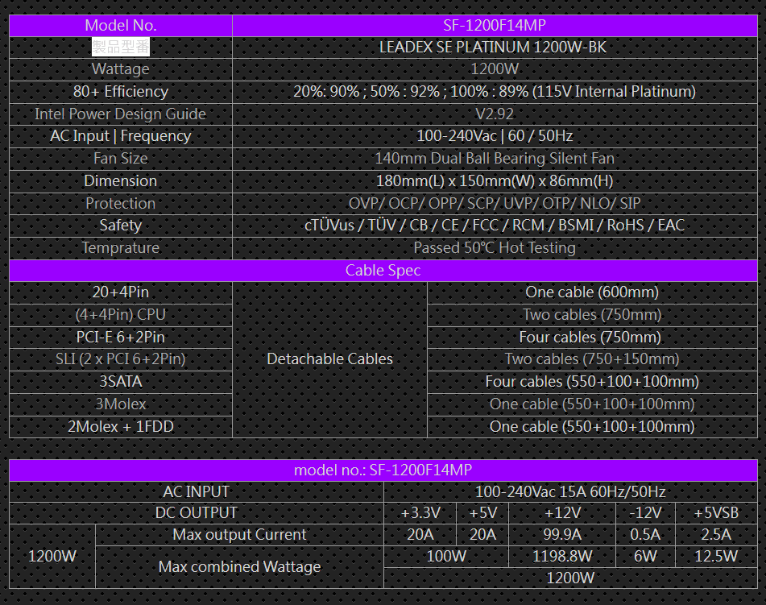Select the 180mm x 150mm x 86mm dimension value

tap(494, 180)
